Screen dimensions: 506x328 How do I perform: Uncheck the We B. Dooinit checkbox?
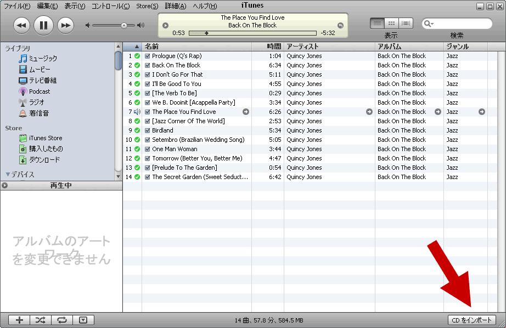point(148,103)
